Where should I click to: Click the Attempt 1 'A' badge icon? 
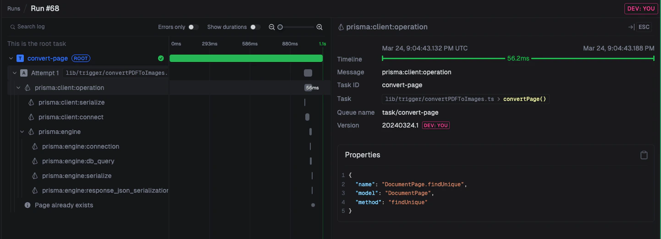[x=24, y=73]
